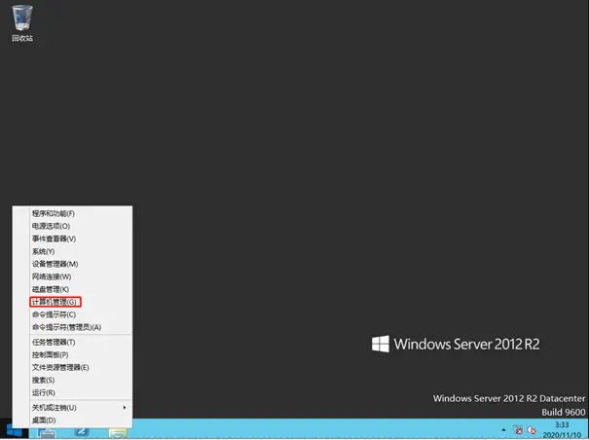Open 系统(Y) from the menu
Viewport: 589px width, 440px height.
[x=72, y=251]
